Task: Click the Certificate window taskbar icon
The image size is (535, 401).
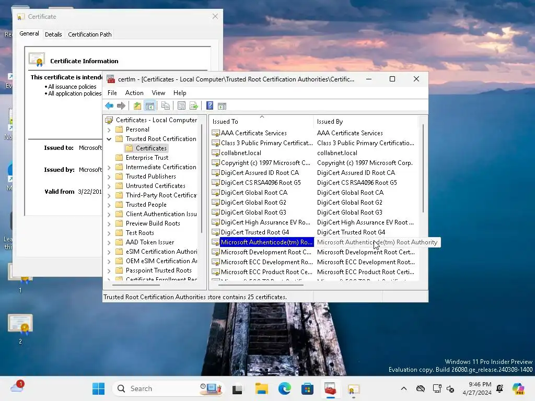Action: (354, 389)
